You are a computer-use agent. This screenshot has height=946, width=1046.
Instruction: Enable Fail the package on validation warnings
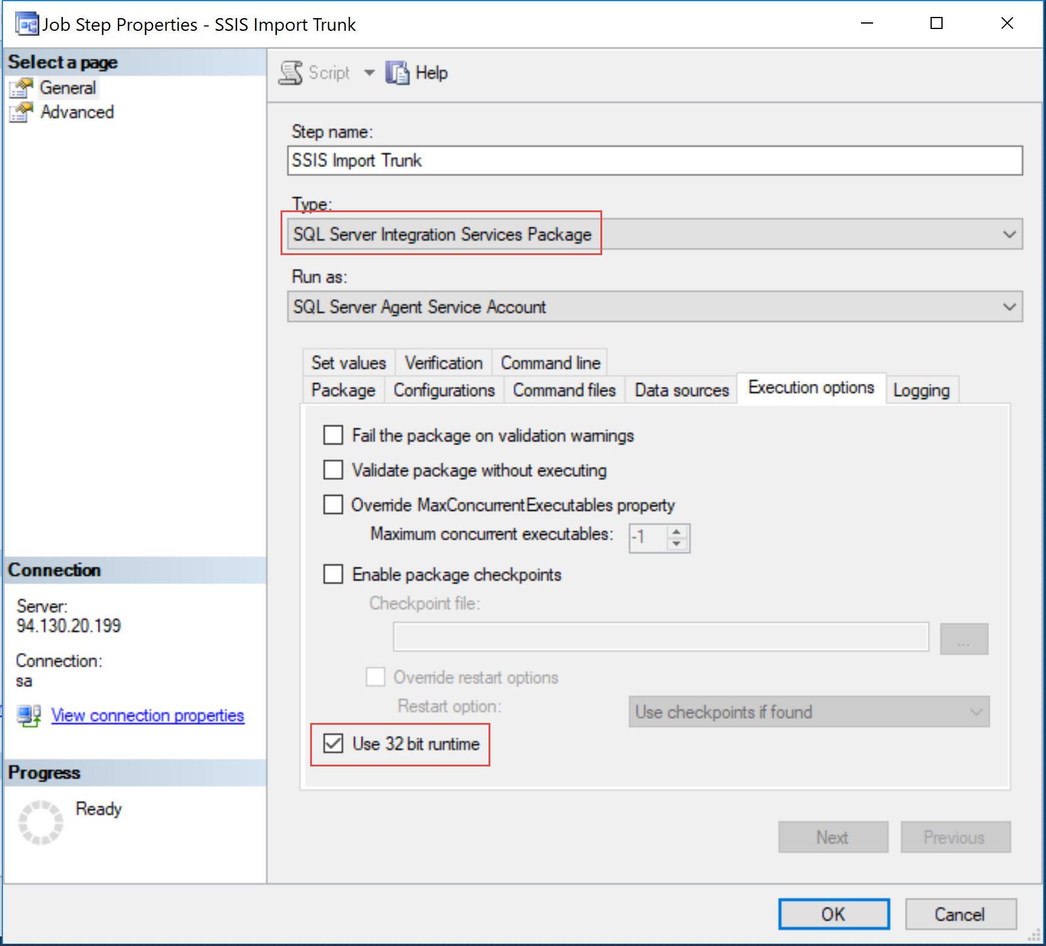(x=333, y=435)
